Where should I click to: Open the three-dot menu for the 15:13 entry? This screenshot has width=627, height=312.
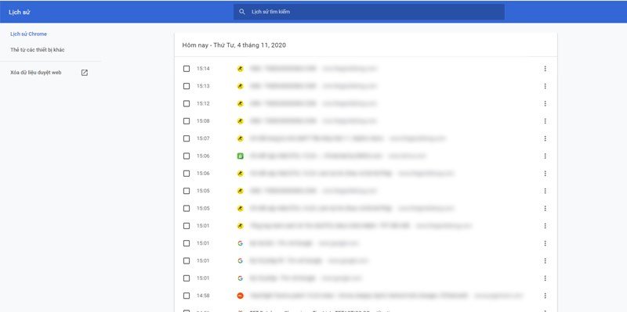pos(545,86)
